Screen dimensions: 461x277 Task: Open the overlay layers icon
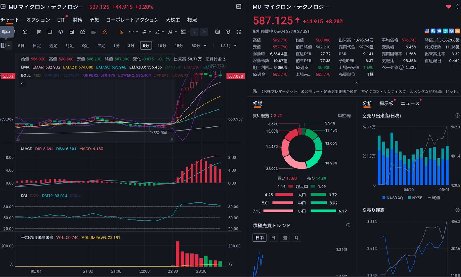(x=61, y=32)
